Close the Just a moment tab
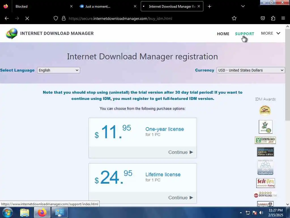 [135, 6]
